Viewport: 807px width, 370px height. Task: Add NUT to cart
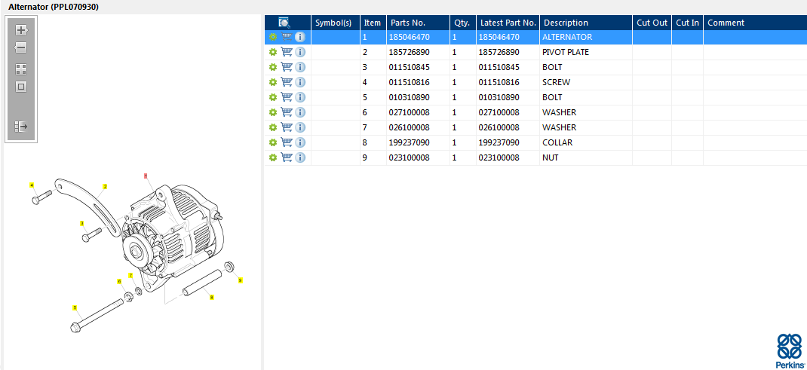tap(287, 157)
